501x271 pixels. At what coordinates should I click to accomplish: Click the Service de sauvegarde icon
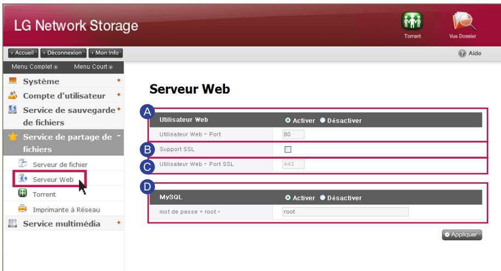(13, 109)
